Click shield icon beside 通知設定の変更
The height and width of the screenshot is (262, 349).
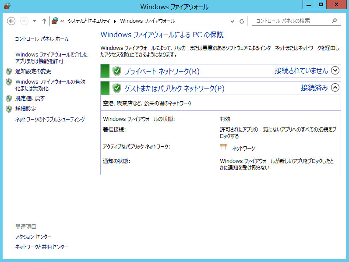(x=9, y=71)
